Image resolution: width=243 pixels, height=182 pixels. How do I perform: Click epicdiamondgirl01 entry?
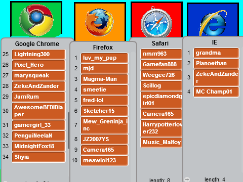pyautogui.click(x=161, y=100)
